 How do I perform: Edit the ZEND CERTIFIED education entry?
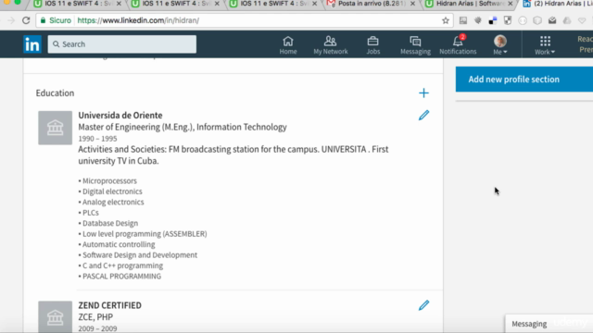423,305
